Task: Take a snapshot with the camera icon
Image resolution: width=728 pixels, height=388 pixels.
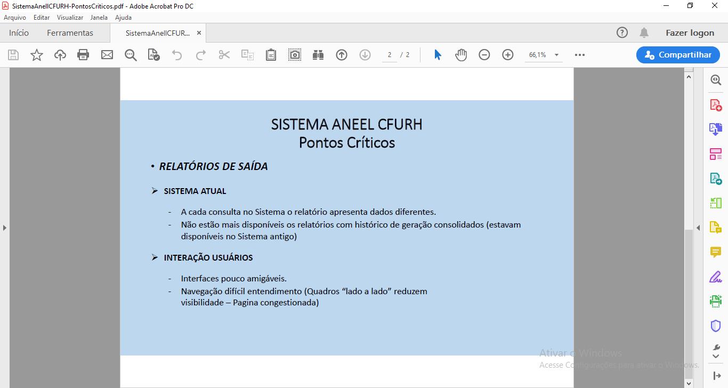Action: pyautogui.click(x=295, y=55)
